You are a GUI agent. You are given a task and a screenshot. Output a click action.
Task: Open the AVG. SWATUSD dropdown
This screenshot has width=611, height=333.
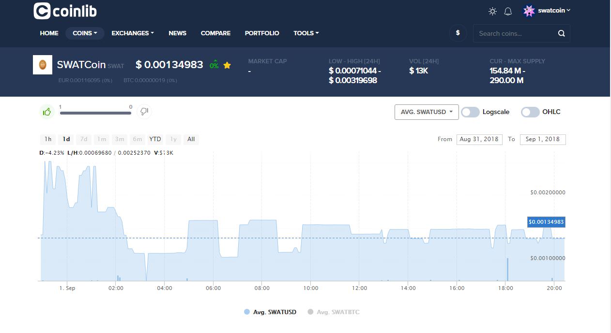[x=427, y=112]
